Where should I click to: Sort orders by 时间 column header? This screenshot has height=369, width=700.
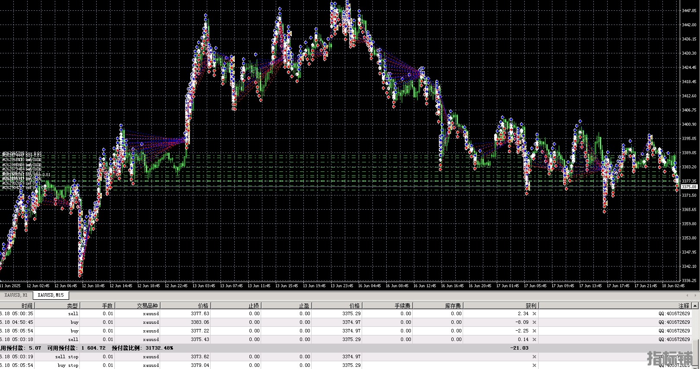16,306
